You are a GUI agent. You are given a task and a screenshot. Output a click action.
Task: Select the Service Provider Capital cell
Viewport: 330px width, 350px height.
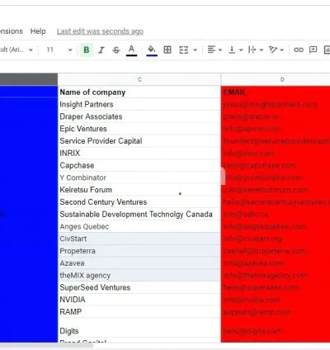139,141
